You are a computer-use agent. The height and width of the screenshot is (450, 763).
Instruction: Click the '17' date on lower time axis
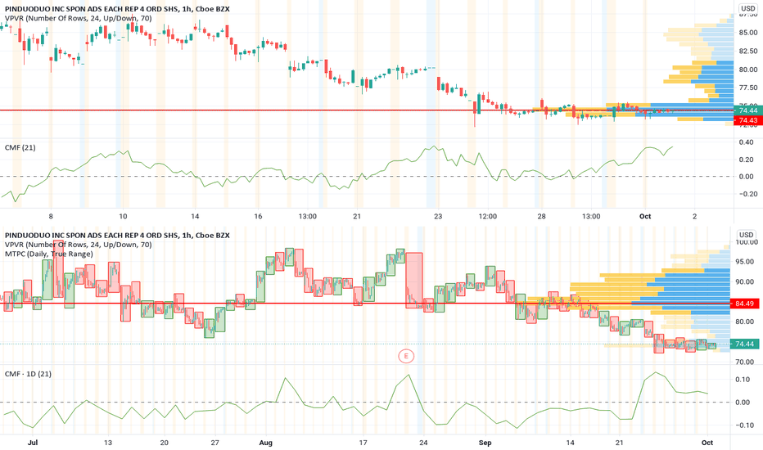point(363,443)
